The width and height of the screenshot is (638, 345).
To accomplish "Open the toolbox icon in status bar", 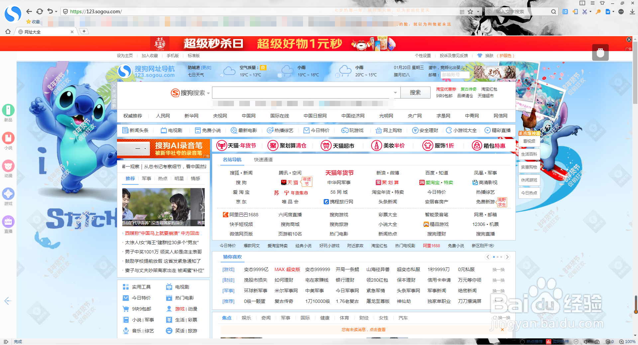I will pyautogui.click(x=597, y=342).
